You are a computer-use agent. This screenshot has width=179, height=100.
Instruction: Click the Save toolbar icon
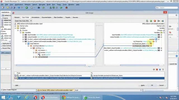(x=11, y=8)
